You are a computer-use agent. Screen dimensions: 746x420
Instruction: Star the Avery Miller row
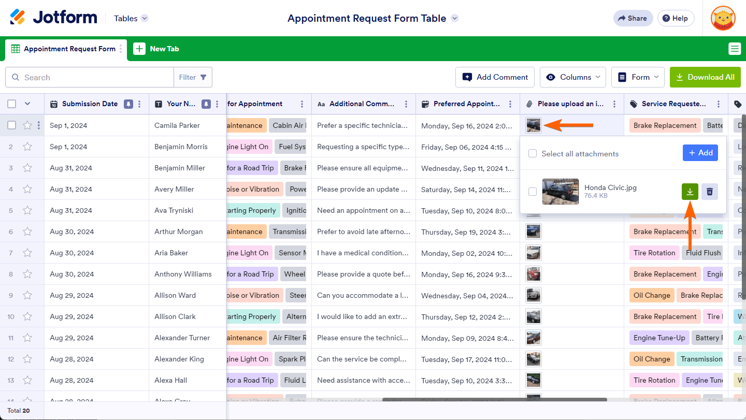tap(27, 189)
